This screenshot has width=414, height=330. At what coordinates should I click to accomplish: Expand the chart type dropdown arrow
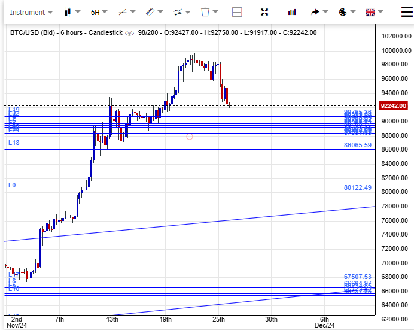point(78,11)
